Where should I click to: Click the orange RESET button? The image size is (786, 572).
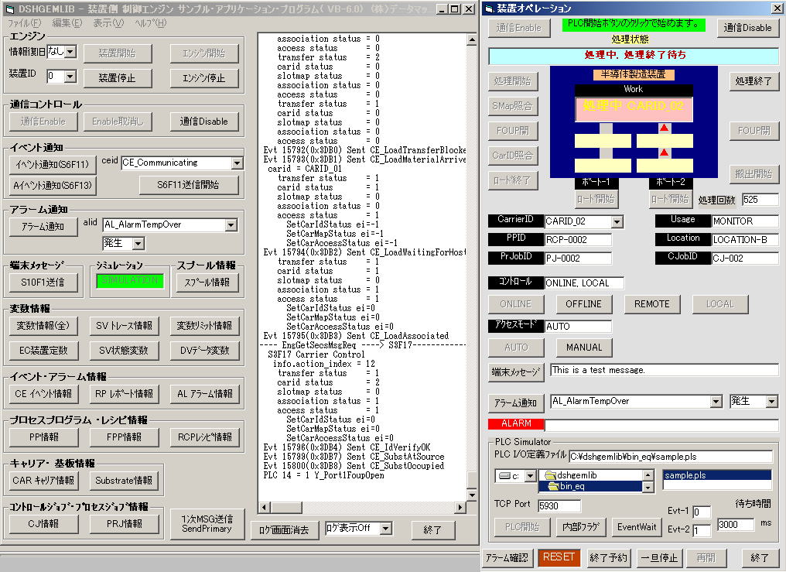tap(559, 557)
